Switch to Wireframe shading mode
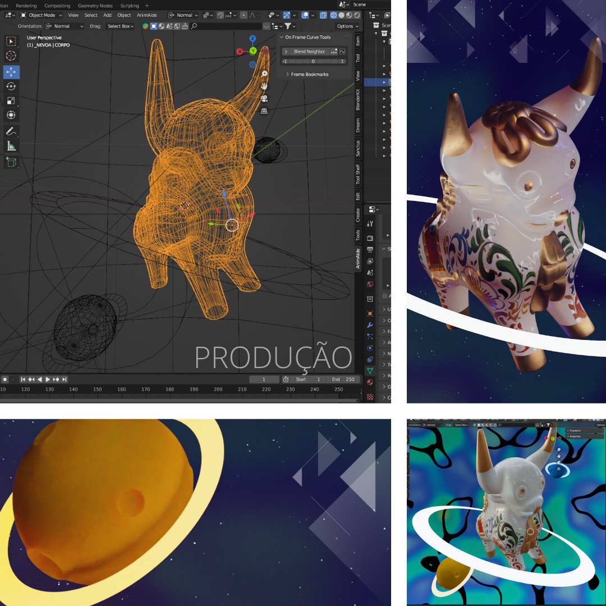Viewport: 606px width, 606px height. tap(333, 15)
